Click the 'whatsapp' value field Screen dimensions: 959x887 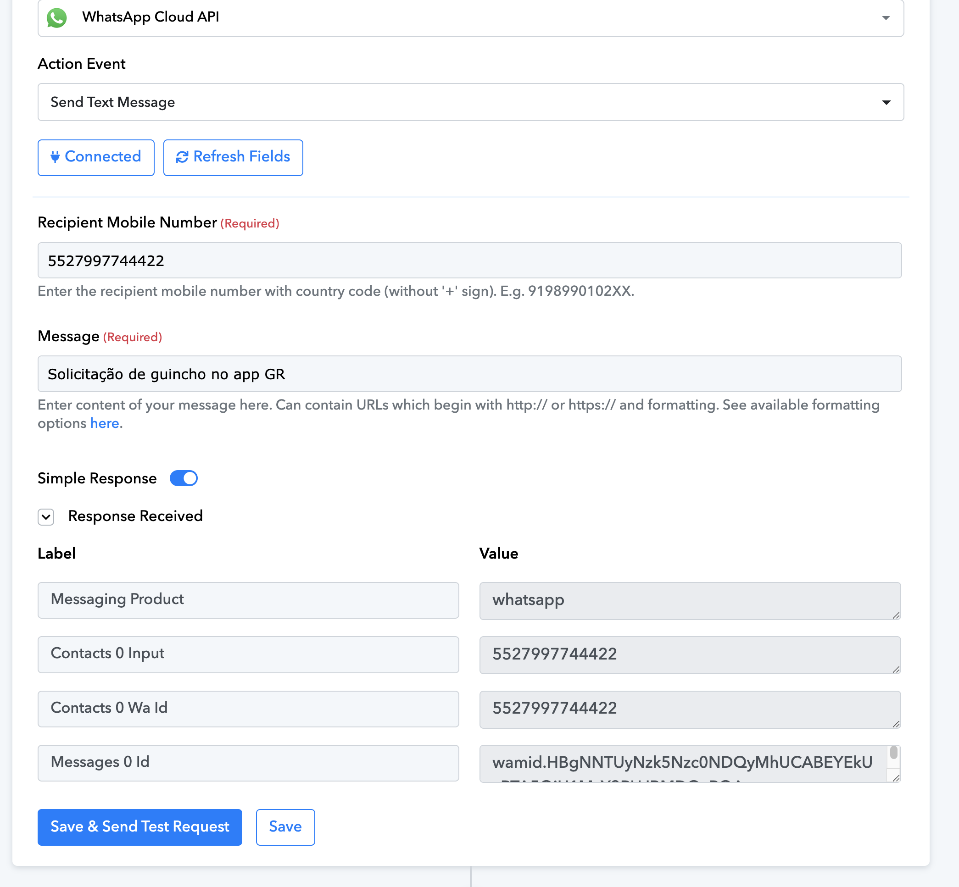pyautogui.click(x=690, y=601)
